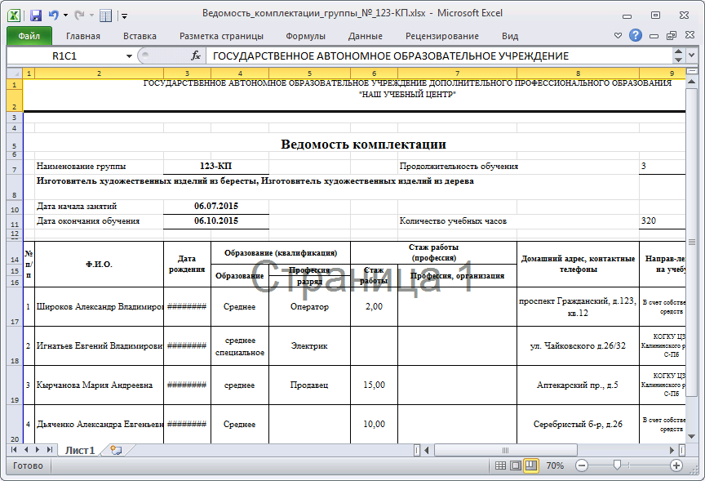Image resolution: width=705 pixels, height=481 pixels.
Task: Switch to Page Layout view
Action: point(516,465)
